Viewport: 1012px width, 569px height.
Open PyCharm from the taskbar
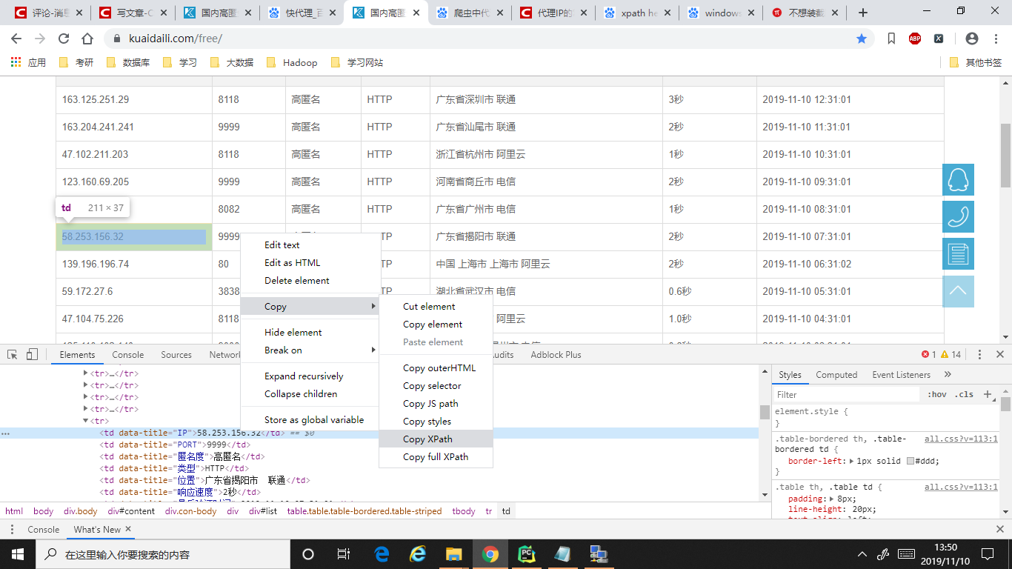(x=527, y=553)
